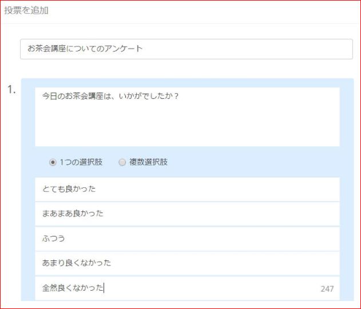This screenshot has height=309, width=361.
Task: Click the 複数選択肢 label text
Action: pos(148,162)
